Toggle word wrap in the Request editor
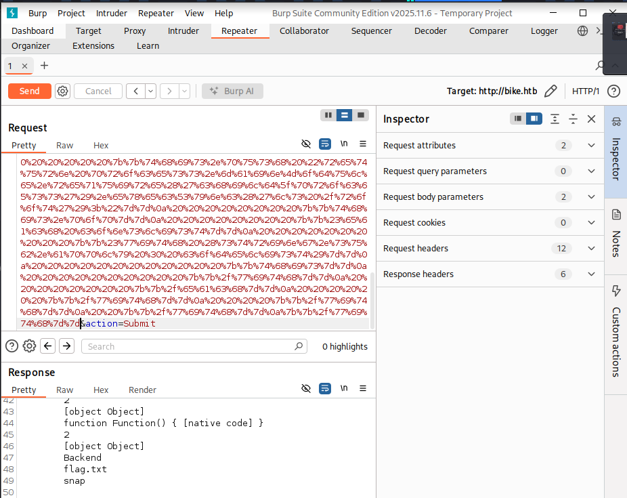627x498 pixels. (x=324, y=144)
